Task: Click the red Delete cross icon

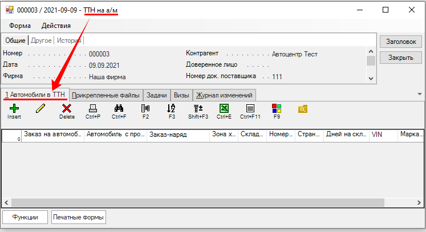Action: click(x=67, y=108)
